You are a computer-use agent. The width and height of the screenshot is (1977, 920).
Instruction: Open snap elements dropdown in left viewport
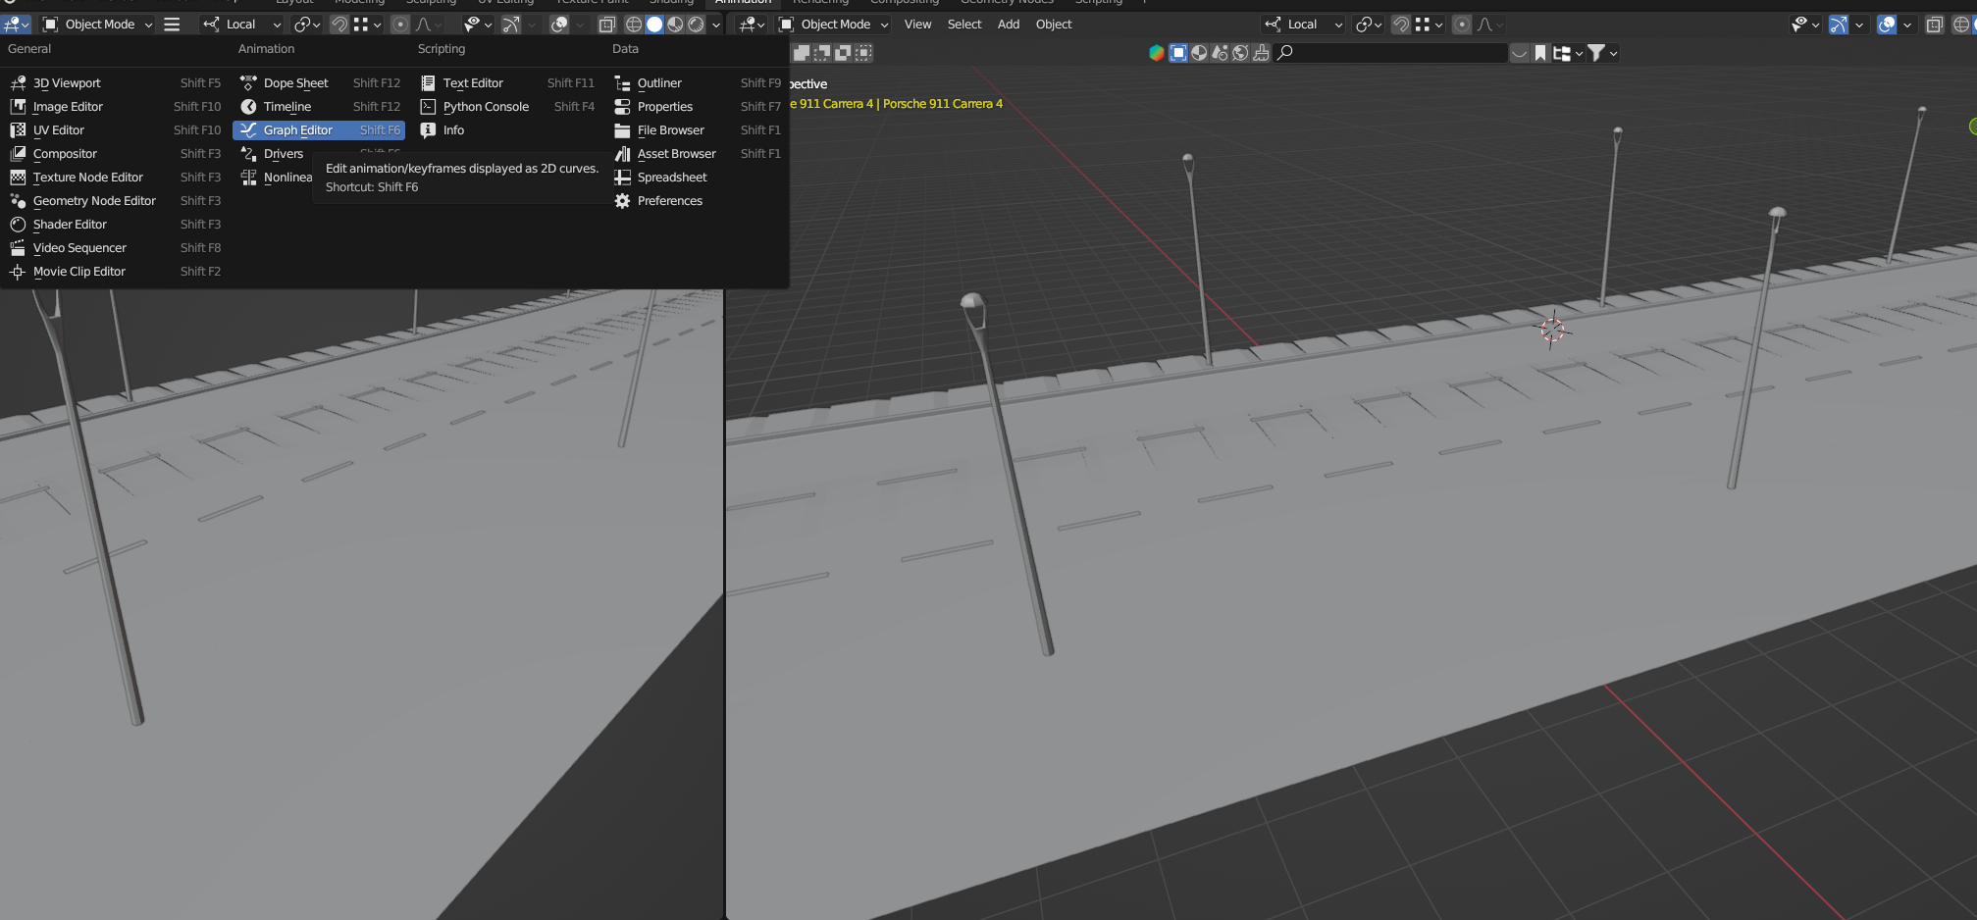coord(366,25)
